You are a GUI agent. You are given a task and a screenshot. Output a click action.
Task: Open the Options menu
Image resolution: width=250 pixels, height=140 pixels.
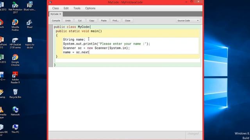(90, 8)
